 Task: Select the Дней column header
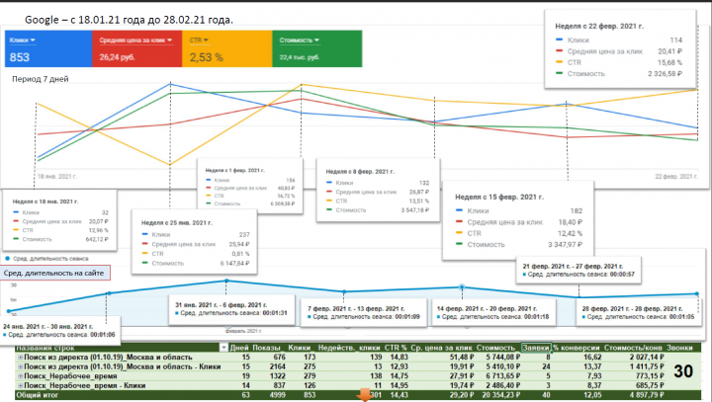tap(239, 348)
